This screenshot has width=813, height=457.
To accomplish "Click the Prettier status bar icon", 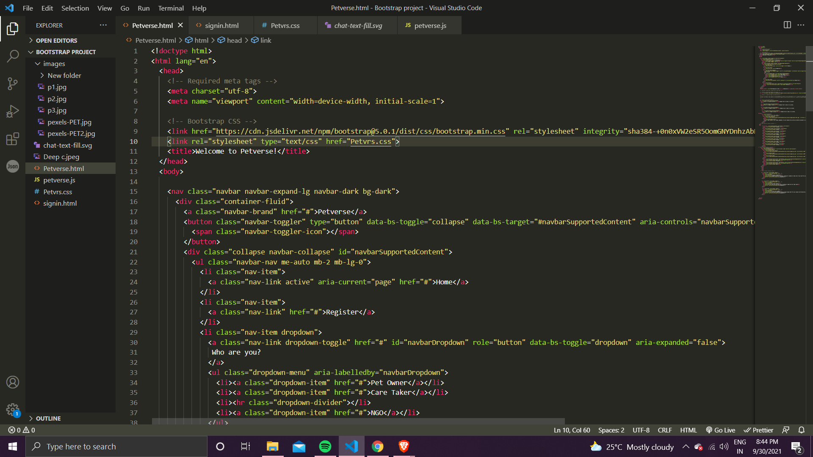I will (x=759, y=429).
